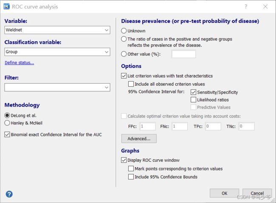Click the Other value percentage input field
This screenshot has height=203, width=276.
tap(183, 54)
